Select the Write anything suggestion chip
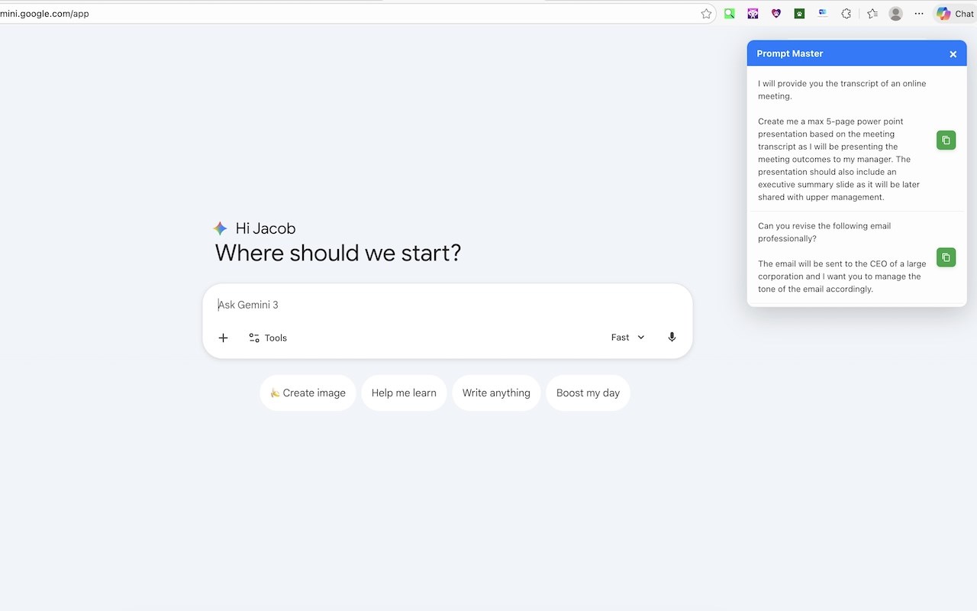 coord(496,393)
